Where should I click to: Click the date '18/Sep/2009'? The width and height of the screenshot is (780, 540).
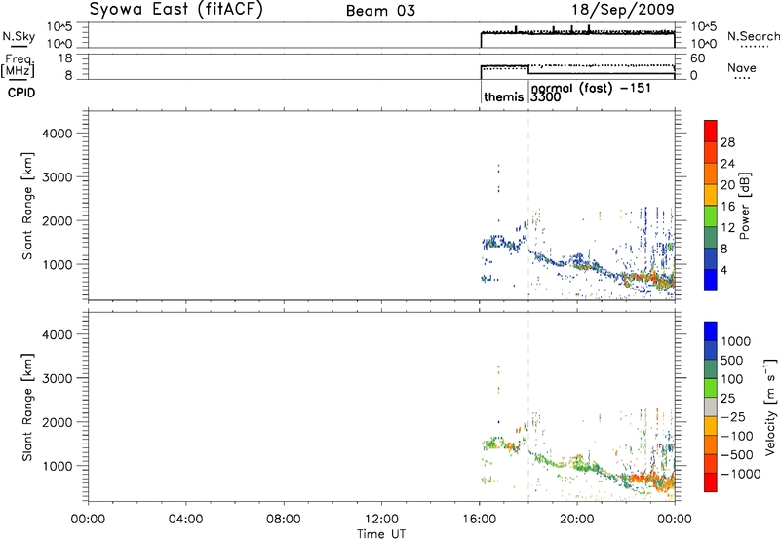point(623,10)
